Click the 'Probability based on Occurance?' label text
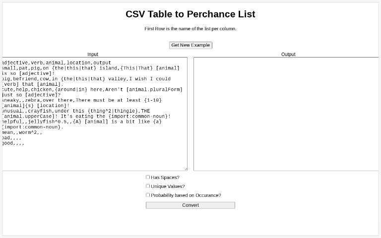Viewport: 381px width, 238px height. click(186, 195)
